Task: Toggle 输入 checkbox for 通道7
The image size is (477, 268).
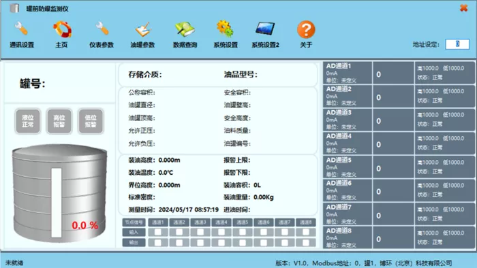Action: click(285, 232)
